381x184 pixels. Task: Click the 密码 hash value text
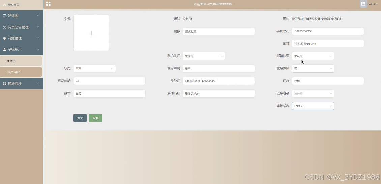pos(316,19)
